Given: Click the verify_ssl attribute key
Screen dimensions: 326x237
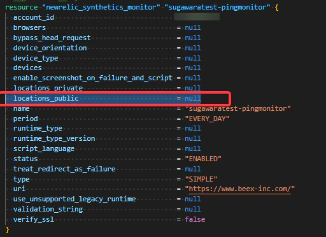Looking at the screenshot, I should click(x=34, y=219).
